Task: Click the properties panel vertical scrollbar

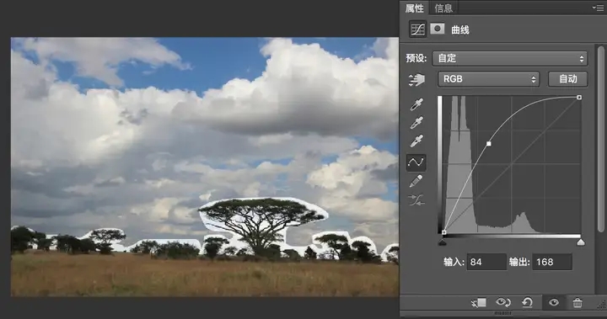Action: pyautogui.click(x=601, y=139)
